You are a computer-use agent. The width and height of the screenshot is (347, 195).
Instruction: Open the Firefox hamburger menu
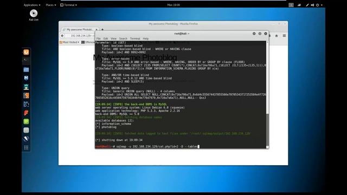284,36
